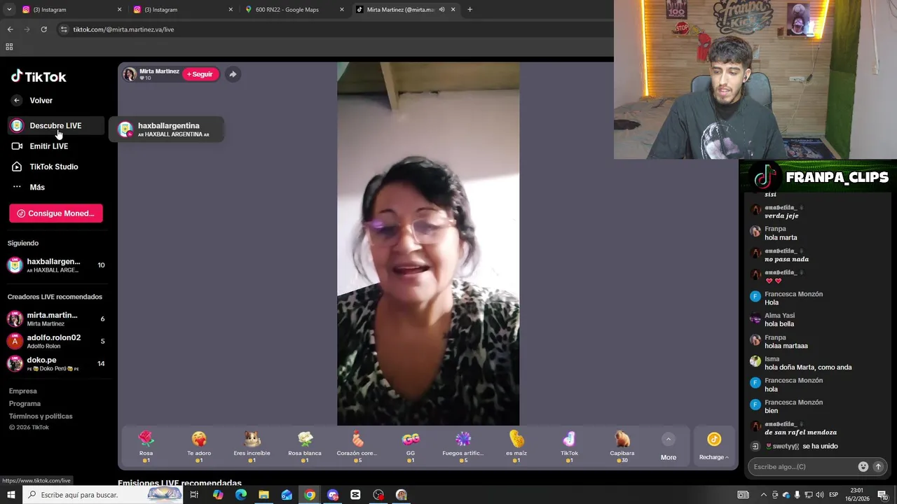Viewport: 897px width, 504px height.
Task: Click the TikTok logo in the sidebar
Action: (39, 76)
